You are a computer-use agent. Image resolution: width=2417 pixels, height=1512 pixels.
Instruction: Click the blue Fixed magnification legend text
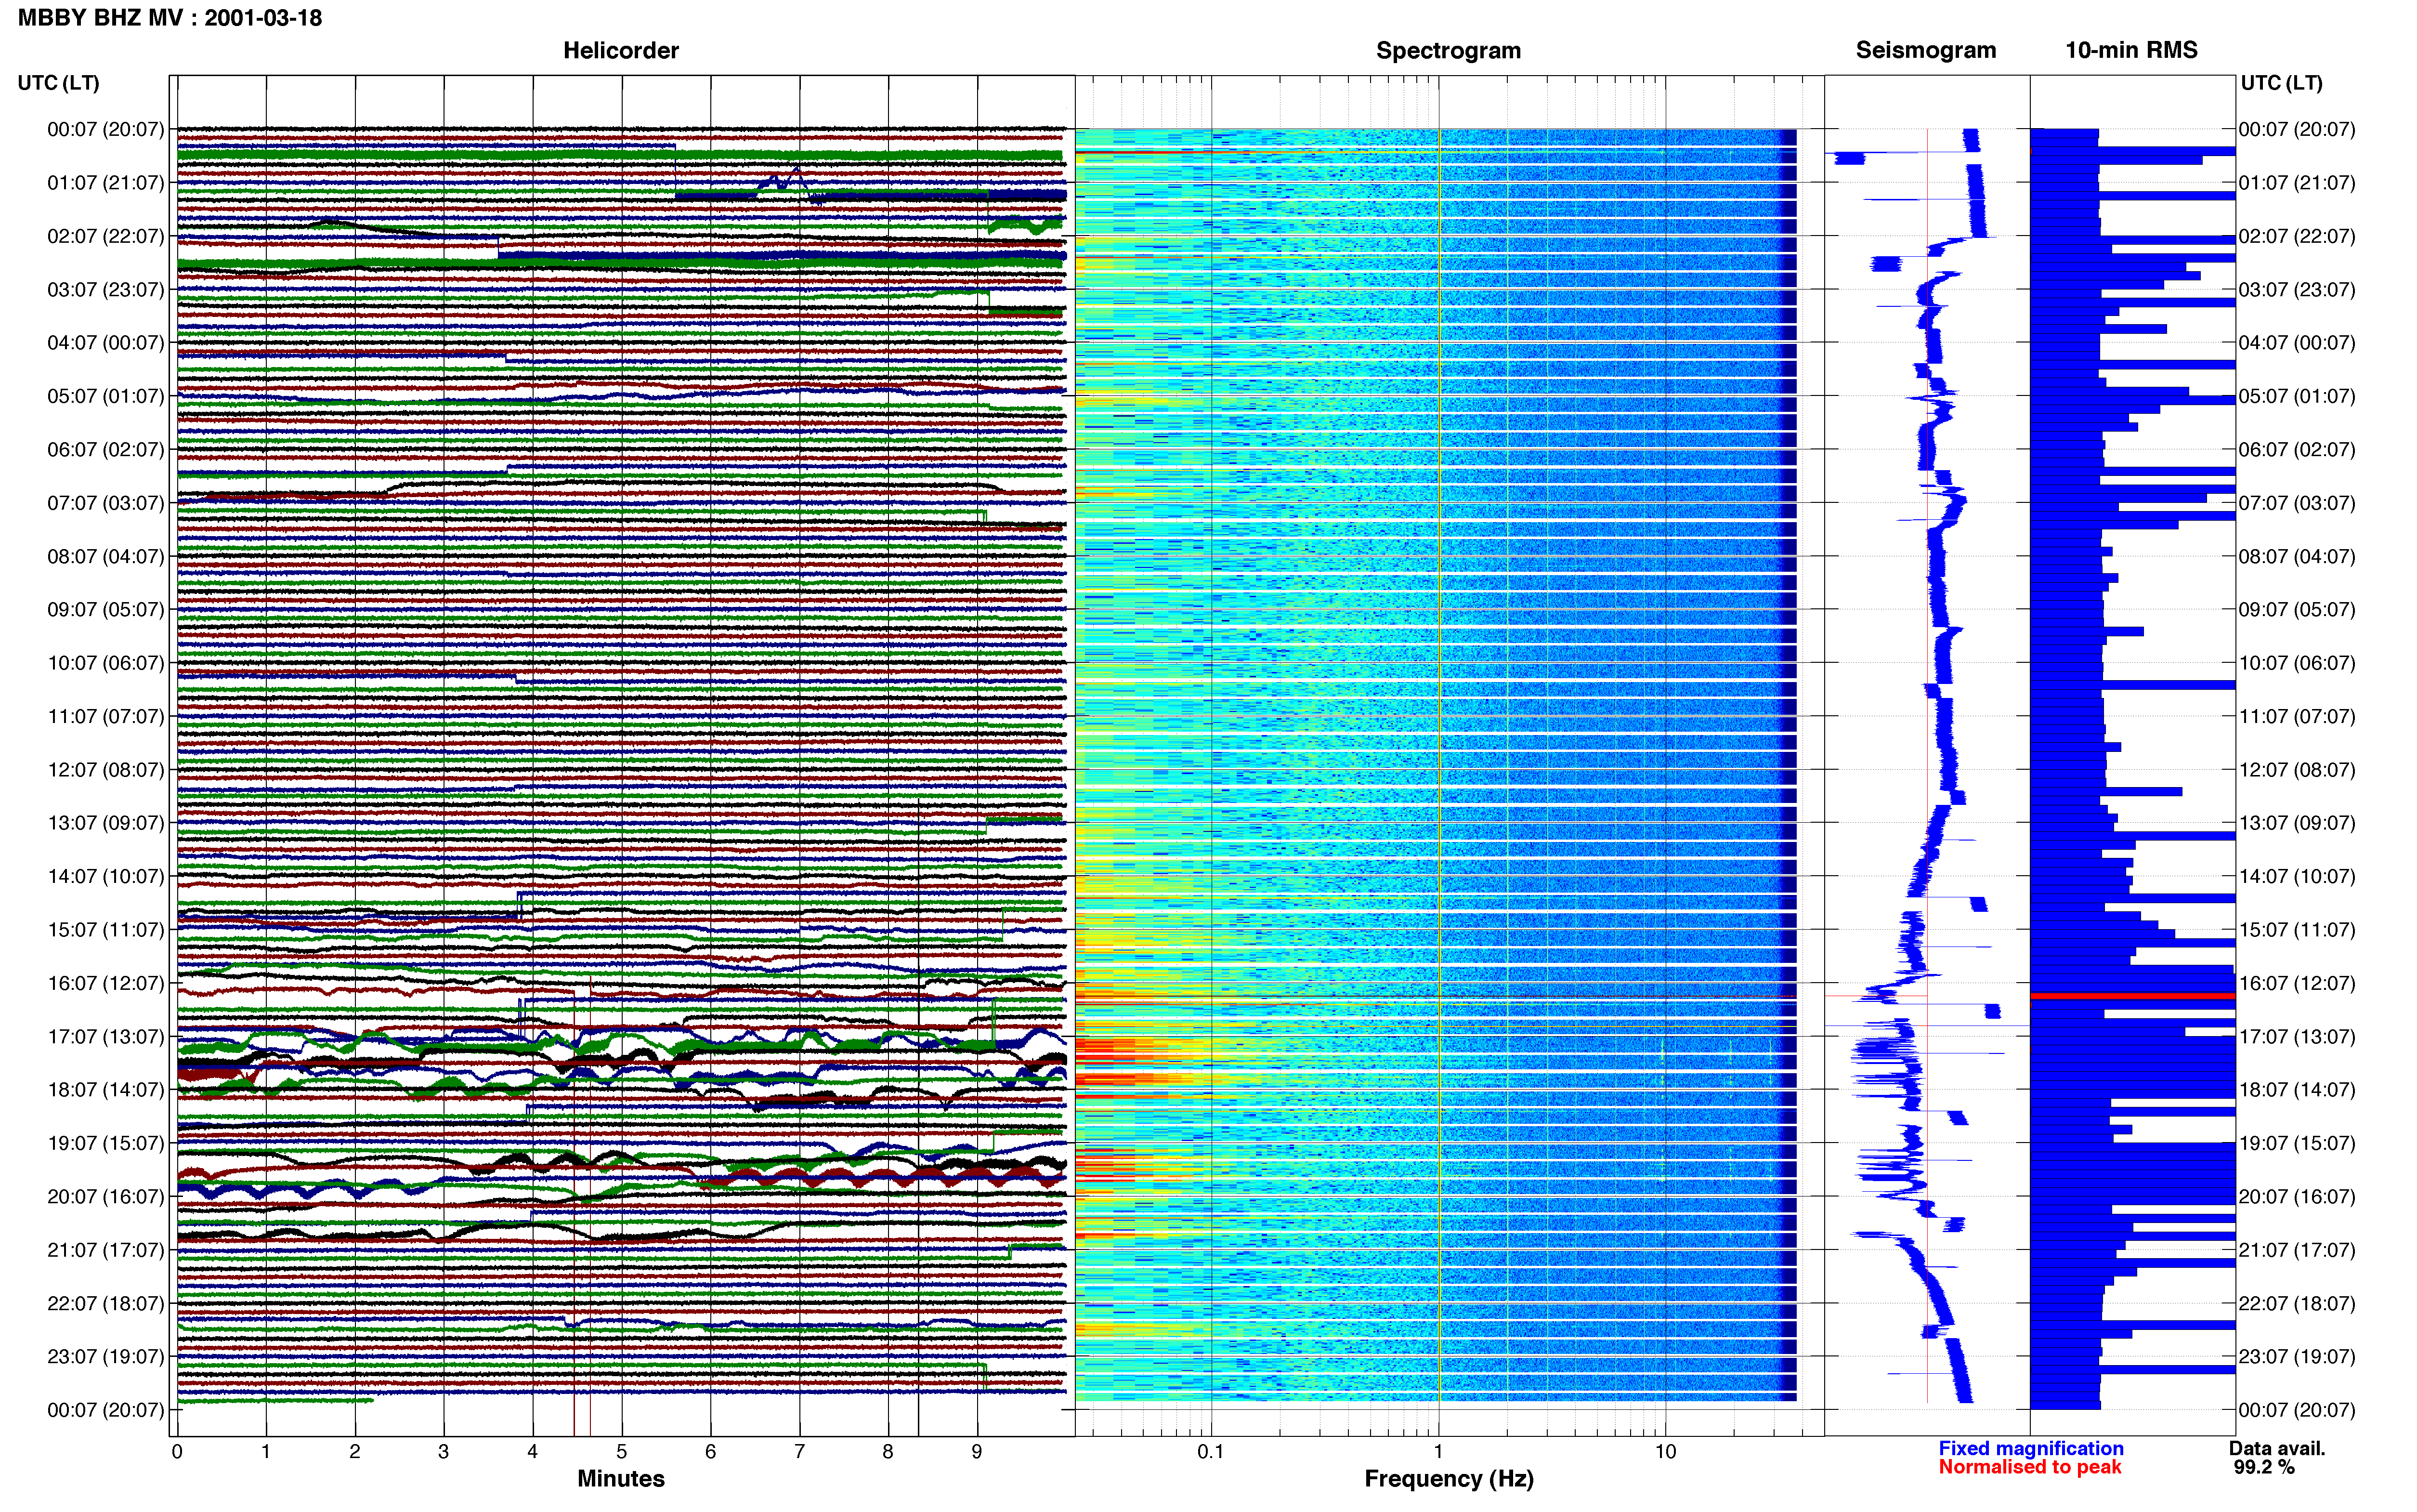[2030, 1448]
